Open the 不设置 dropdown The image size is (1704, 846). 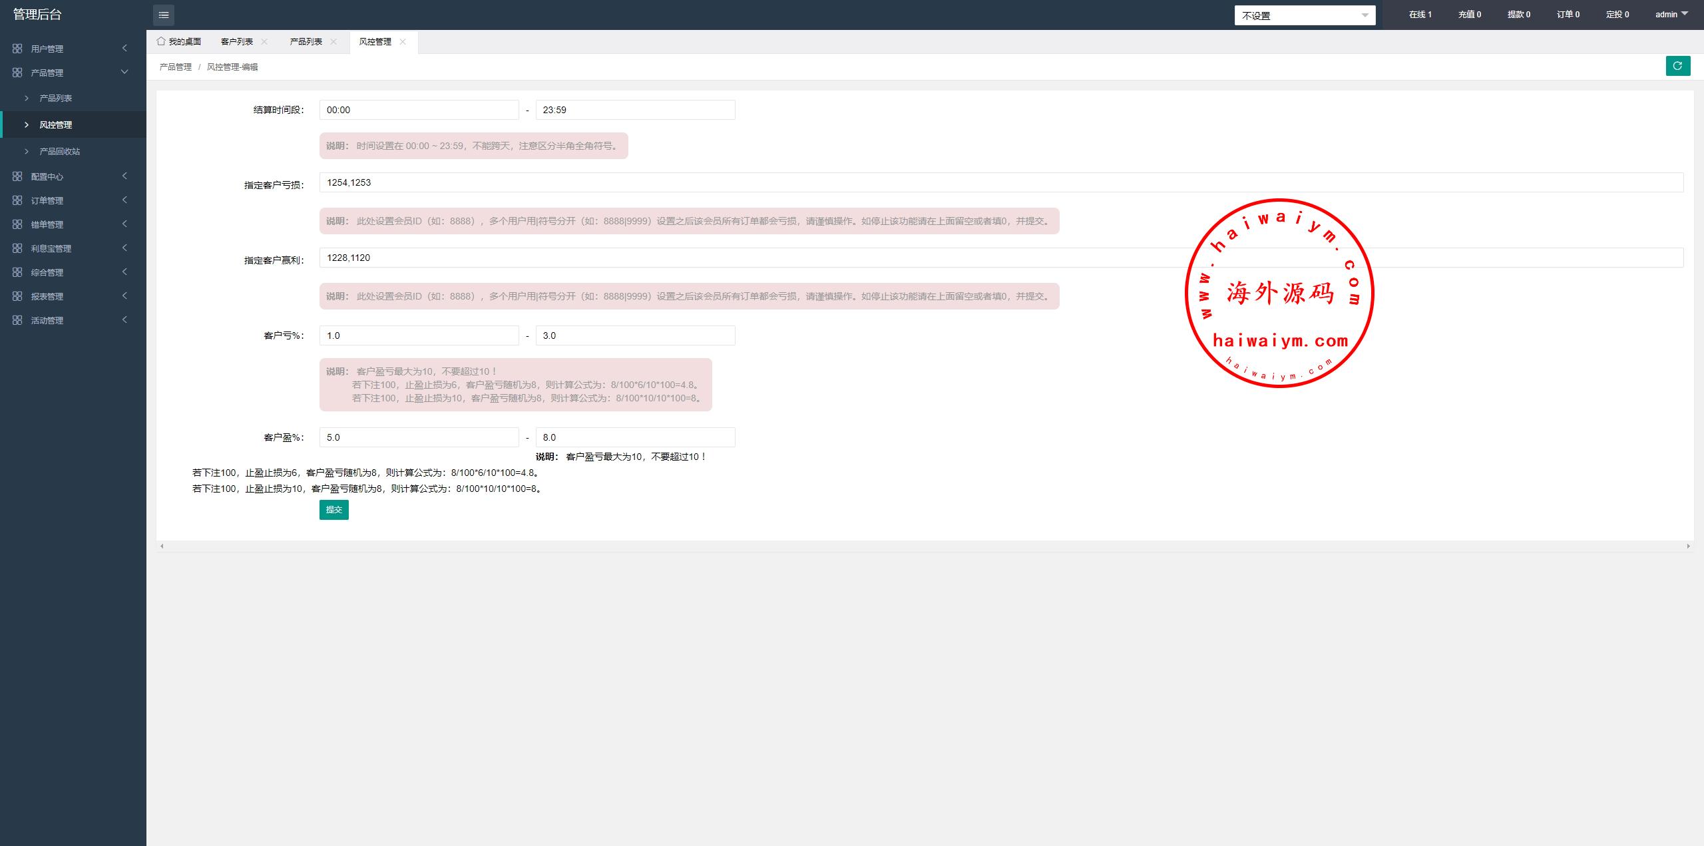coord(1305,15)
